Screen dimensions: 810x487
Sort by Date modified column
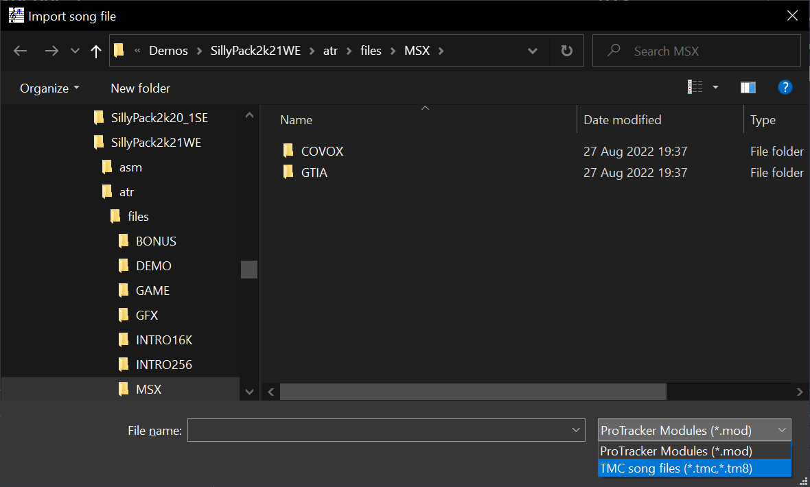pyautogui.click(x=622, y=120)
